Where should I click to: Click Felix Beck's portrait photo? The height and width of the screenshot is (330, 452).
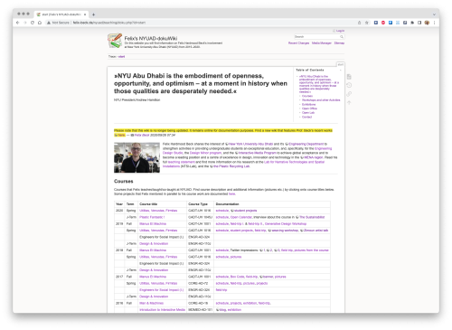tap(137, 157)
